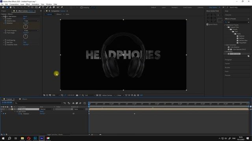Image resolution: width=252 pixels, height=141 pixels.
Task: Open Photoshop from the taskbar
Action: tap(35, 138)
